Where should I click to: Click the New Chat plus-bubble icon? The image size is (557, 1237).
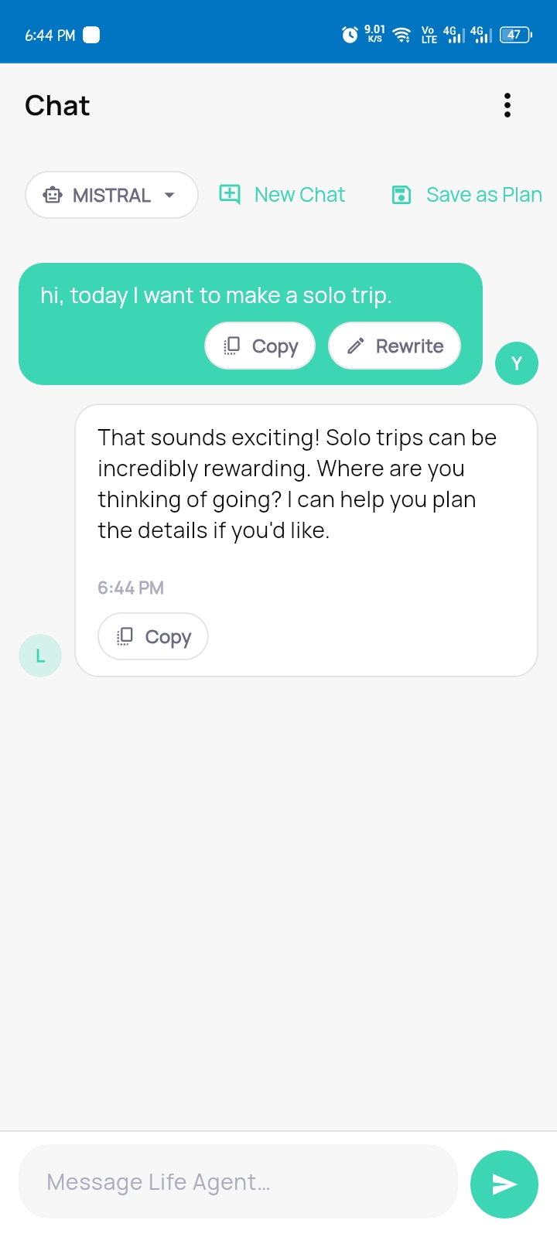(x=230, y=194)
